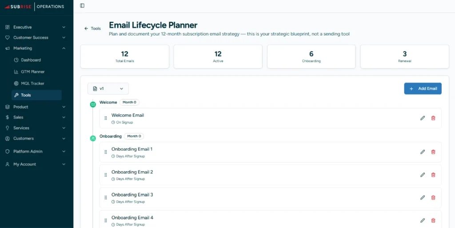455x228 pixels.
Task: Grab the Onboarding Email 1 drag handle
Action: coord(106,152)
